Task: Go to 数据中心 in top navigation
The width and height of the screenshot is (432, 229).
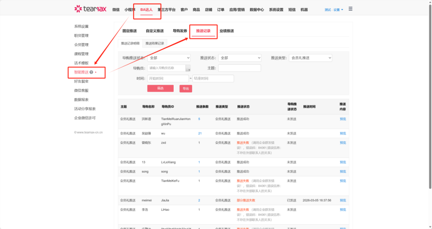Action: pos(257,10)
